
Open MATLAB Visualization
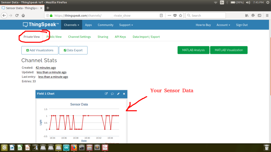(x=229, y=50)
